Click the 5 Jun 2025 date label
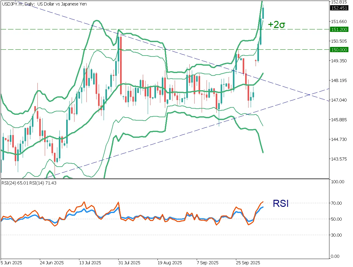 click(11, 263)
